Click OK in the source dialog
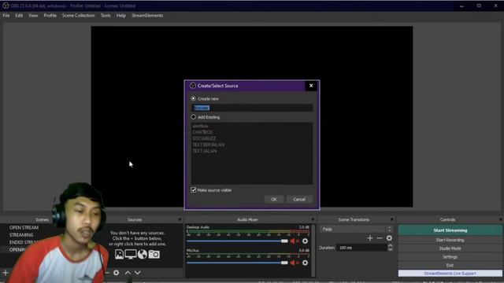The image size is (504, 283). pos(273,199)
